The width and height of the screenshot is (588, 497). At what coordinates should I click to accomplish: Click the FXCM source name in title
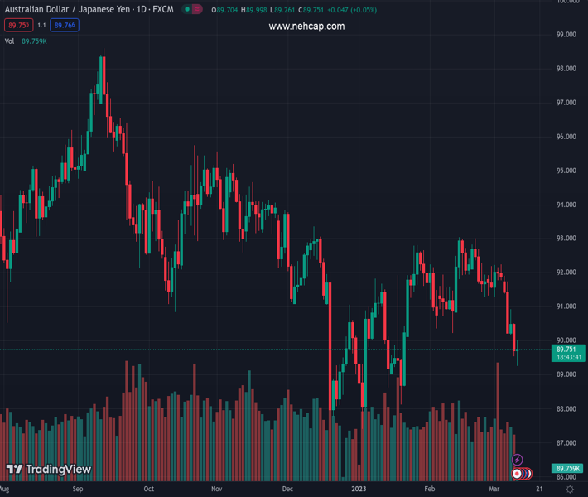pos(163,10)
